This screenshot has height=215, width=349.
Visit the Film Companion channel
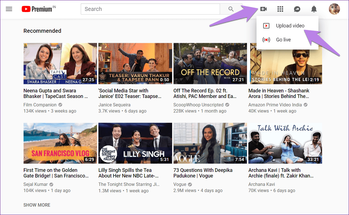[40, 105]
